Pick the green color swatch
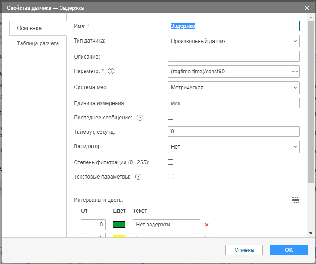 tap(119, 225)
